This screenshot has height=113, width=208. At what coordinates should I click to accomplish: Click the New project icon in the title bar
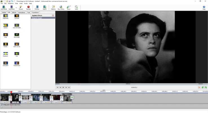(x=5, y=1)
